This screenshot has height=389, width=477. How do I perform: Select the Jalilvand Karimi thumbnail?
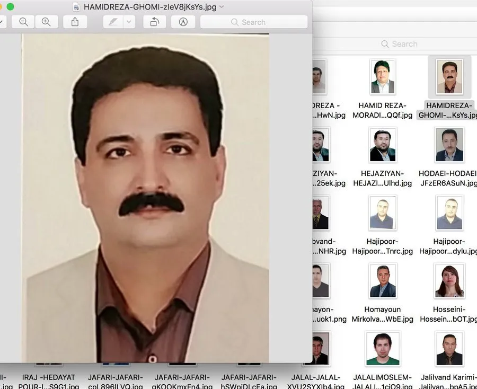click(x=449, y=349)
